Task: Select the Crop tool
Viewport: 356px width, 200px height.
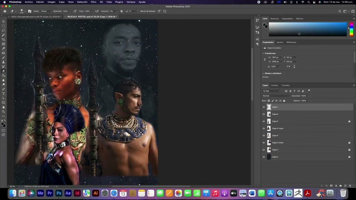Action: (4, 39)
